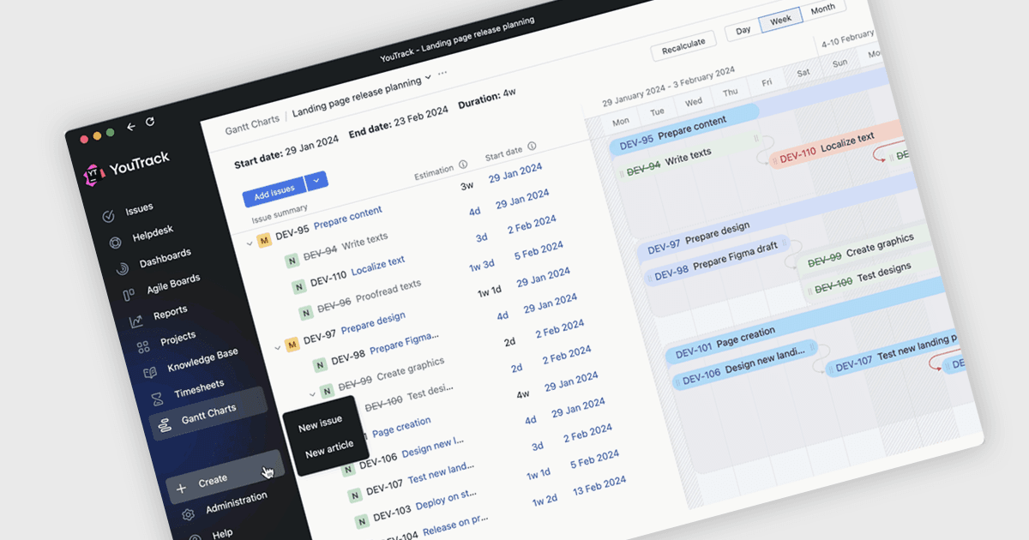The height and width of the screenshot is (540, 1029).
Task: Click the M badge of DEV-97
Action: [292, 345]
